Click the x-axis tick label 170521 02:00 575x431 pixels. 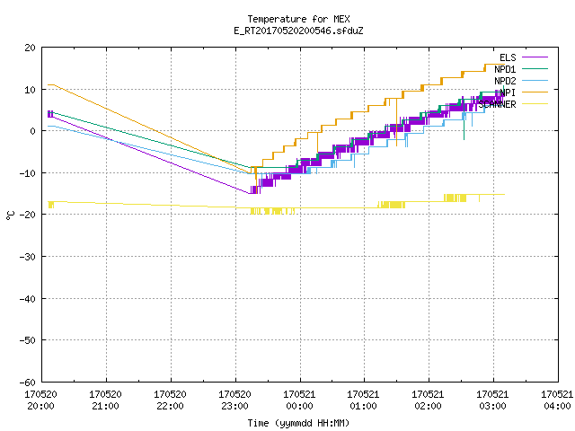428,400
